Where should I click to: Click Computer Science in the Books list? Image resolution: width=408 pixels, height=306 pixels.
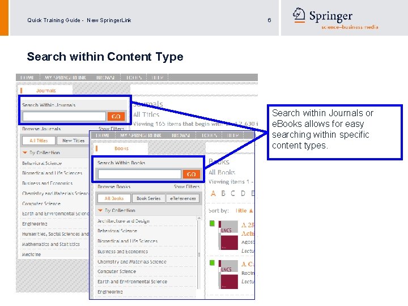[117, 271]
